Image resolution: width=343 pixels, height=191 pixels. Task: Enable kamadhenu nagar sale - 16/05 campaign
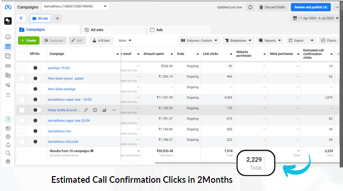(37, 99)
